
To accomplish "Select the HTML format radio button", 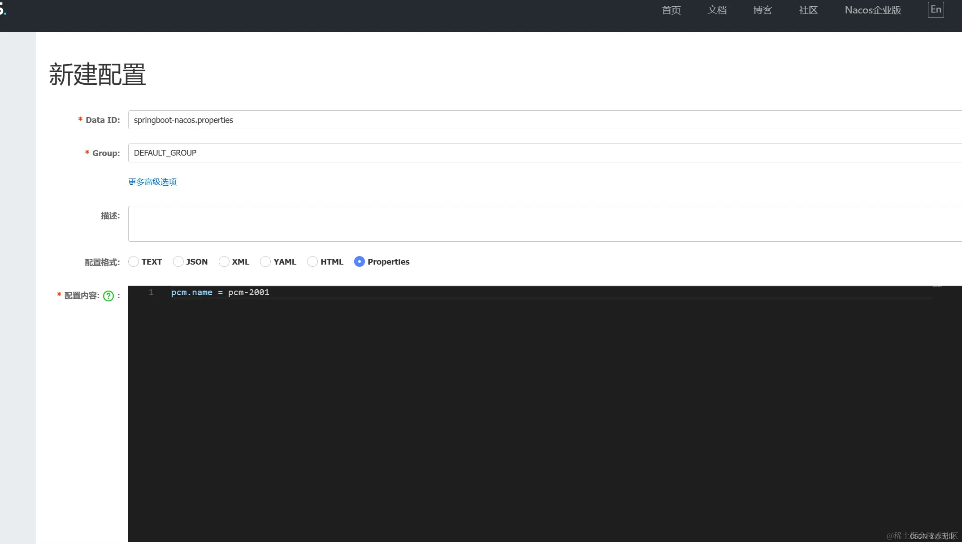I will tap(312, 261).
